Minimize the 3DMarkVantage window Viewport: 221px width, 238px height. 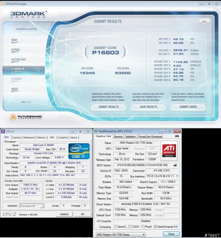202,4
